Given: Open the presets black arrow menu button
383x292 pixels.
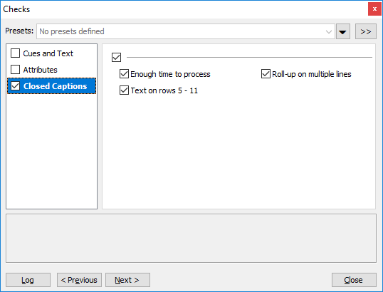Looking at the screenshot, I should click(343, 31).
